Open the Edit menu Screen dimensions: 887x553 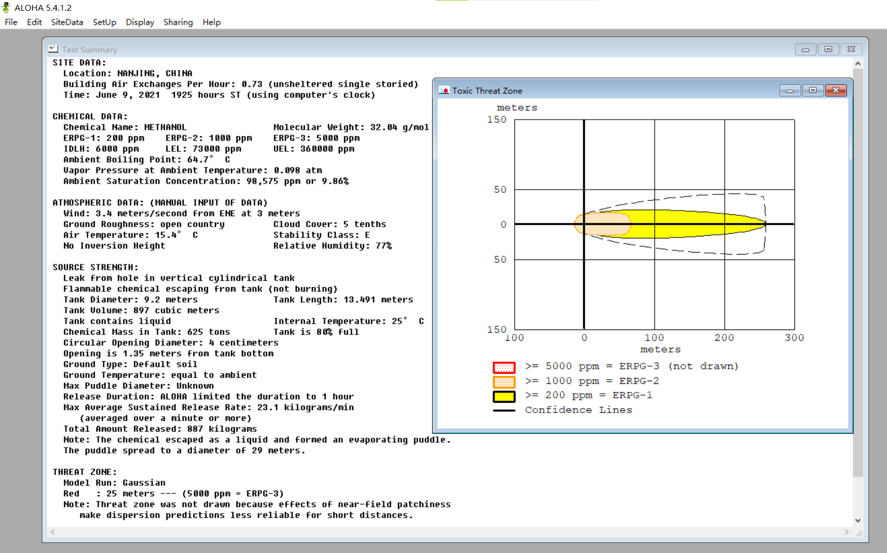tap(34, 22)
